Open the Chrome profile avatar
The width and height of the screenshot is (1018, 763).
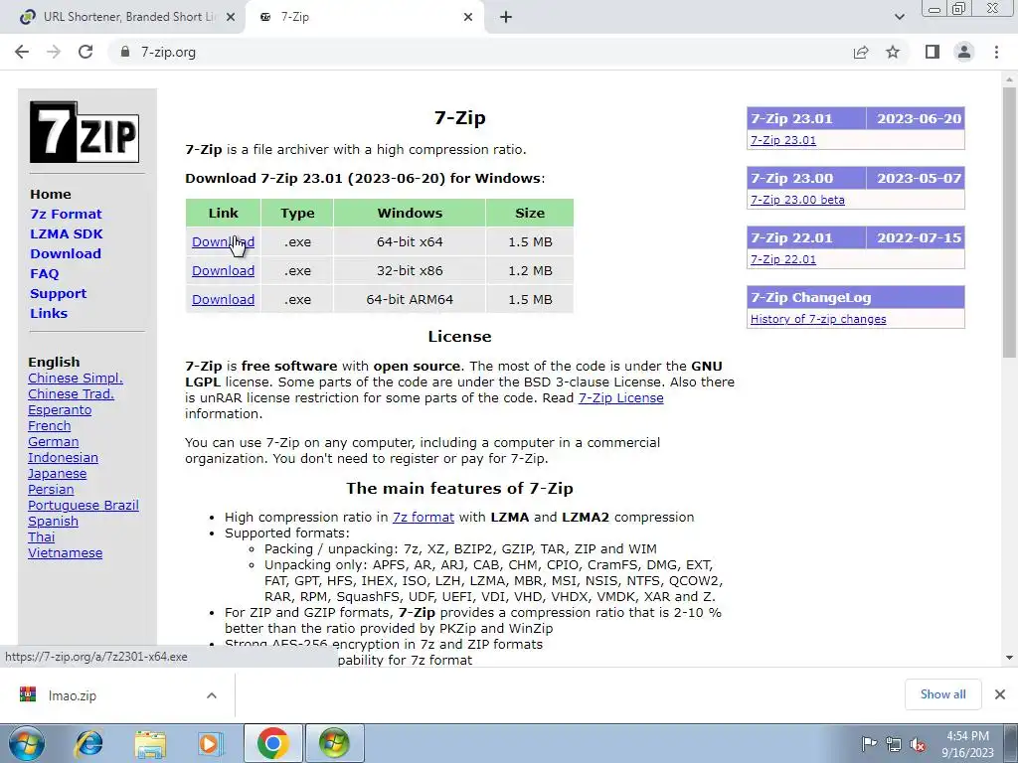click(964, 52)
